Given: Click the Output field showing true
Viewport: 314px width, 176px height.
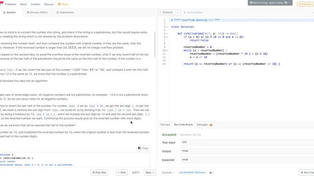Looking at the screenshot, I should pyautogui.click(x=247, y=151).
